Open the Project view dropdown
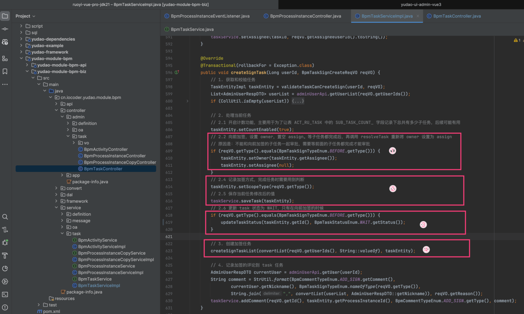The image size is (524, 314). click(x=25, y=16)
